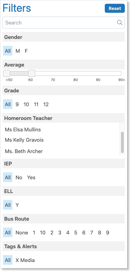This screenshot has height=272, width=131.
Task: Choose homeroom teacher Ms Elsa Mullins
Action: (x=23, y=130)
